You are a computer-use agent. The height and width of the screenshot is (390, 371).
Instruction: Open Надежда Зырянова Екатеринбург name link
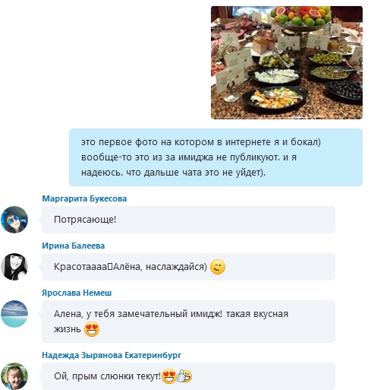tap(112, 355)
